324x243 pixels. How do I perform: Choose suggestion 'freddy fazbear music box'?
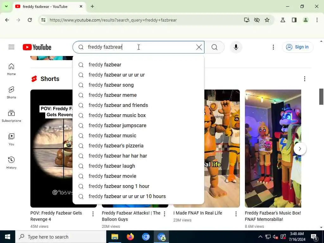point(139,115)
